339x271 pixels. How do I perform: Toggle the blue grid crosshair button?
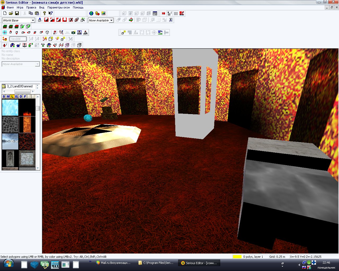click(5, 33)
